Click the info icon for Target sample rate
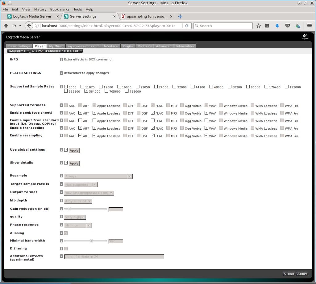 point(61,184)
